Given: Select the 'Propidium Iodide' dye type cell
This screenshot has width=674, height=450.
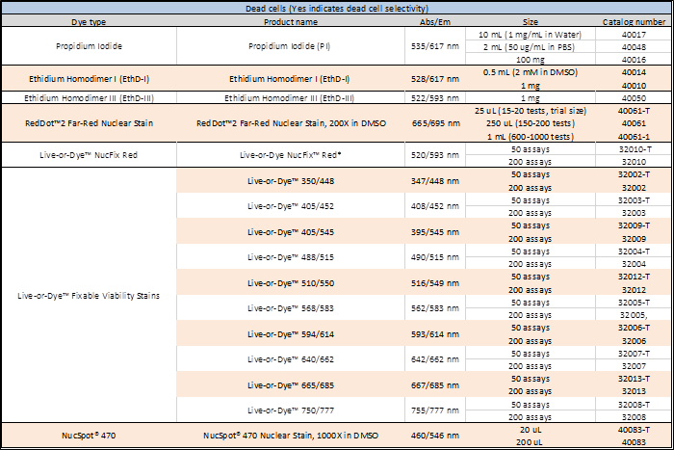Looking at the screenshot, I should pos(89,46).
